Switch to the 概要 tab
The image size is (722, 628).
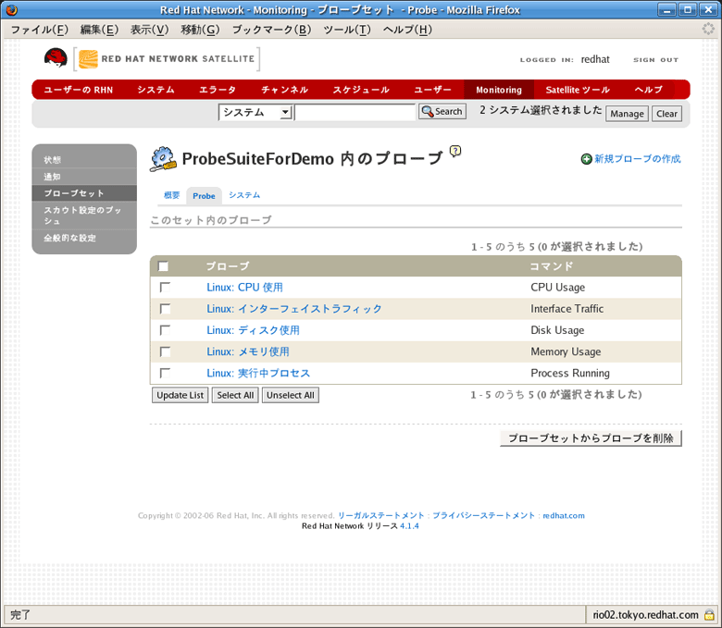[x=172, y=195]
